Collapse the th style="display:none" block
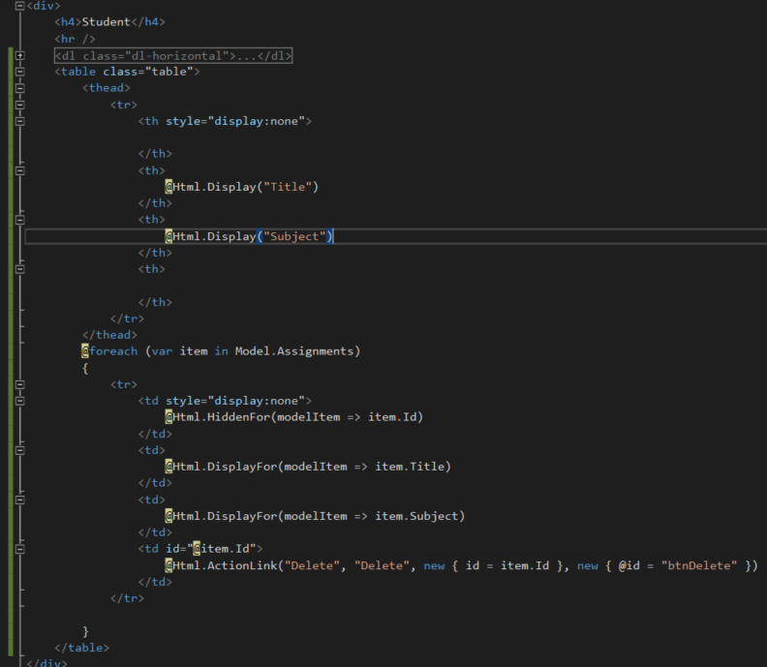The width and height of the screenshot is (767, 667). [19, 121]
